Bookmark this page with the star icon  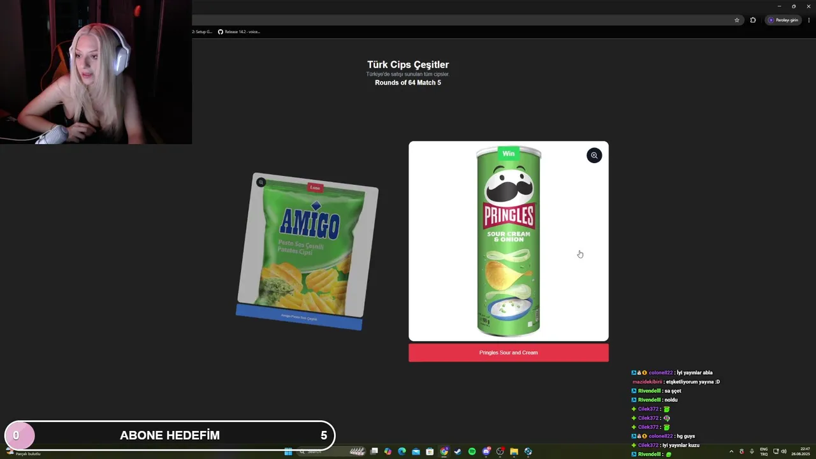click(737, 20)
